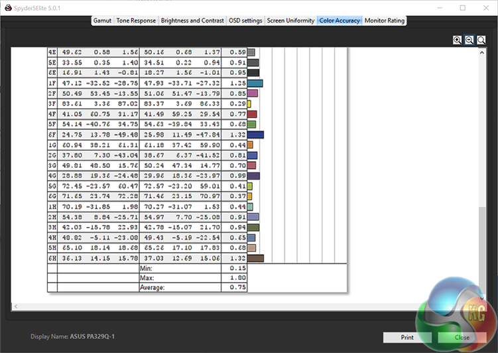Click the row label 6H
This screenshot has height=353, width=498.
point(52,258)
